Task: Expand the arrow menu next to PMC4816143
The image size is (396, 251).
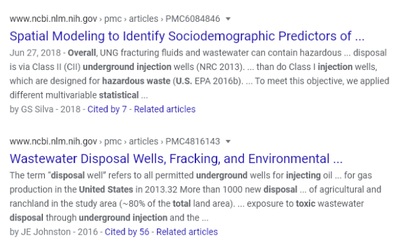Action: [228, 141]
